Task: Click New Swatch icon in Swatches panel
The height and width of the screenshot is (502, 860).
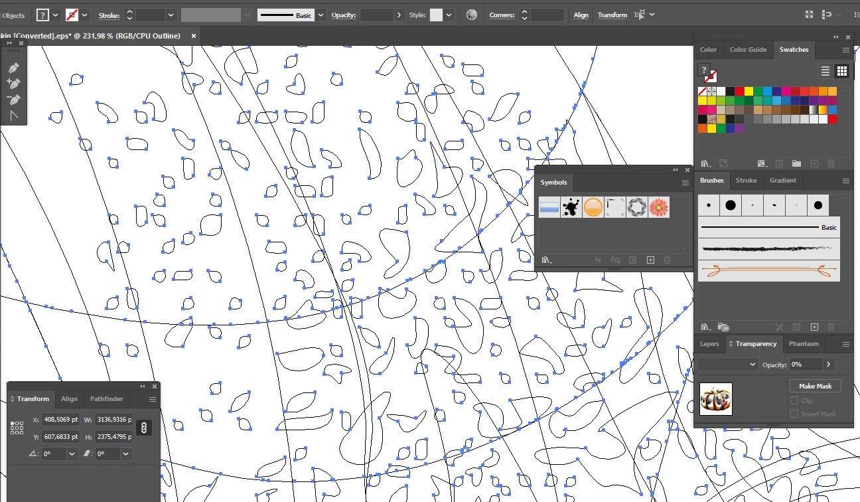Action: click(x=814, y=163)
